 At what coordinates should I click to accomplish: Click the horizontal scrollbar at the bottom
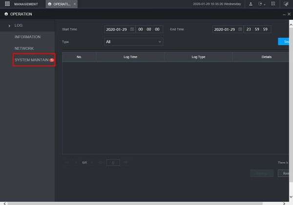tap(135, 204)
